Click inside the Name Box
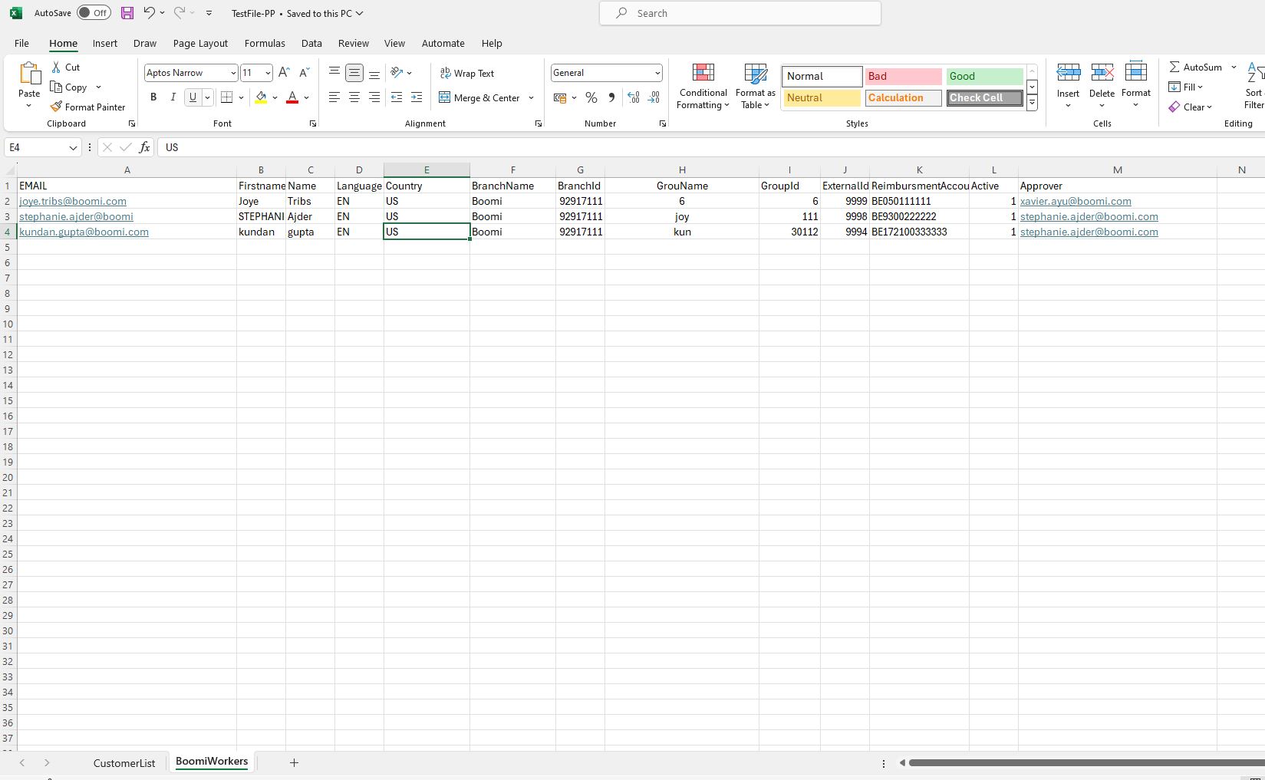The image size is (1265, 780). 36,147
